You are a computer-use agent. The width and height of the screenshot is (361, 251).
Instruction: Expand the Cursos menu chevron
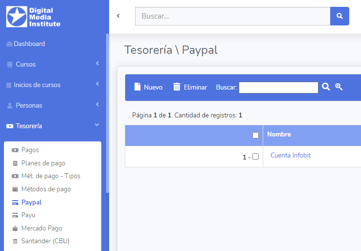click(97, 63)
